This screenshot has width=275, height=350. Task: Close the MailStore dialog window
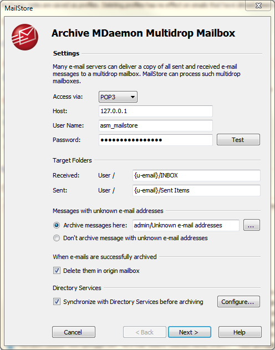(x=258, y=6)
